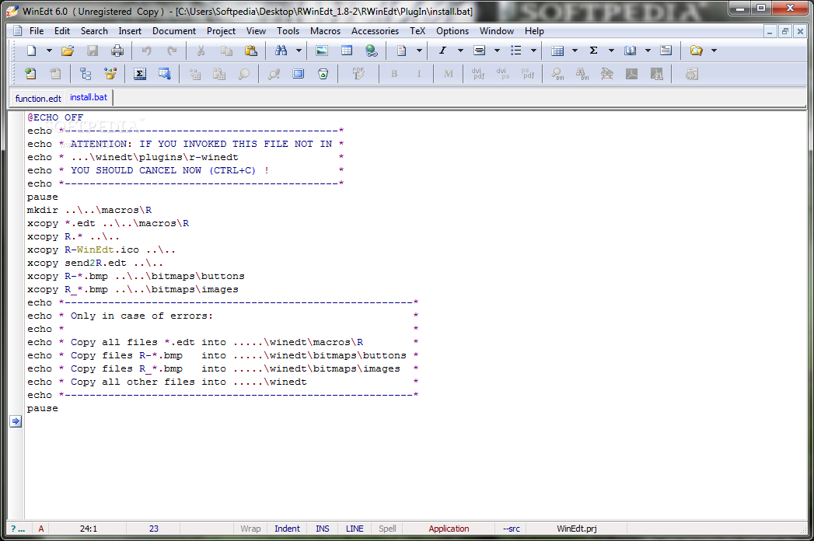Click the document template page icon

pyautogui.click(x=401, y=51)
